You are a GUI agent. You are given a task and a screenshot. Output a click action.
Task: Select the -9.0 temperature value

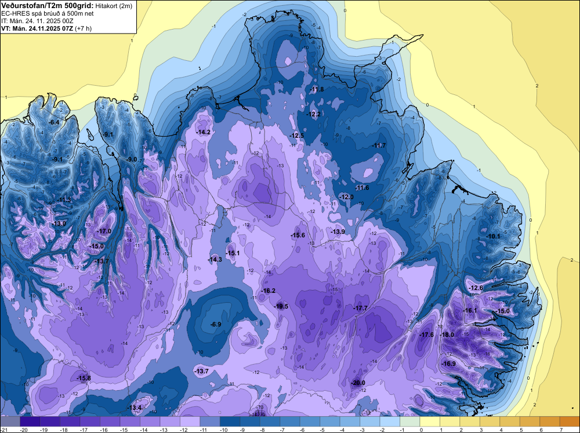pos(132,159)
